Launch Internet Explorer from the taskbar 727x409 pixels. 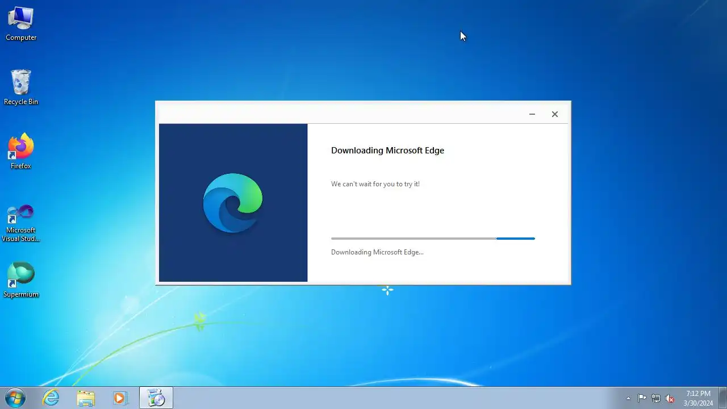point(51,398)
